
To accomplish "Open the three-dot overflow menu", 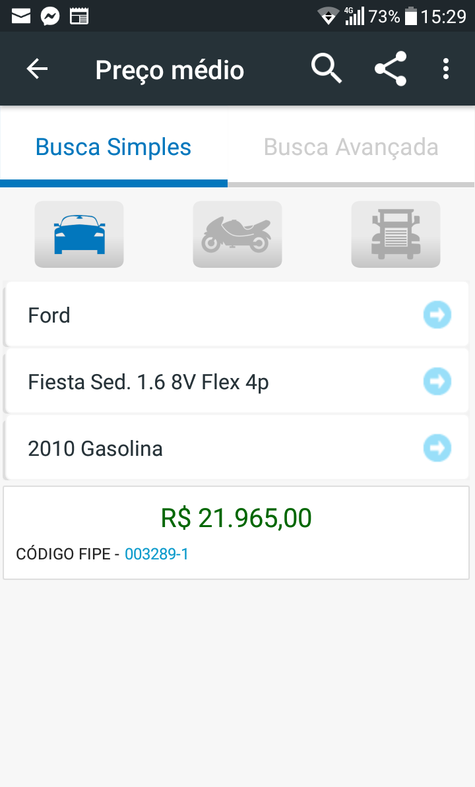I will (x=445, y=69).
